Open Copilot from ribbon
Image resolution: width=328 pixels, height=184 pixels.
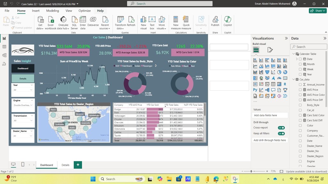(228, 21)
